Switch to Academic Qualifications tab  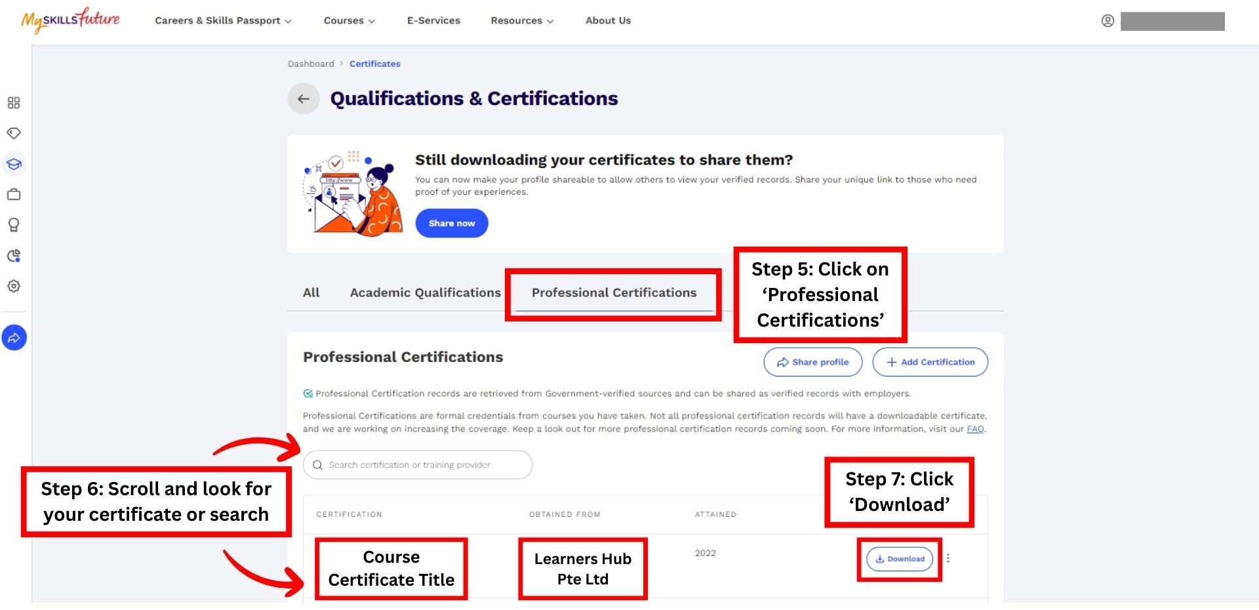click(425, 293)
